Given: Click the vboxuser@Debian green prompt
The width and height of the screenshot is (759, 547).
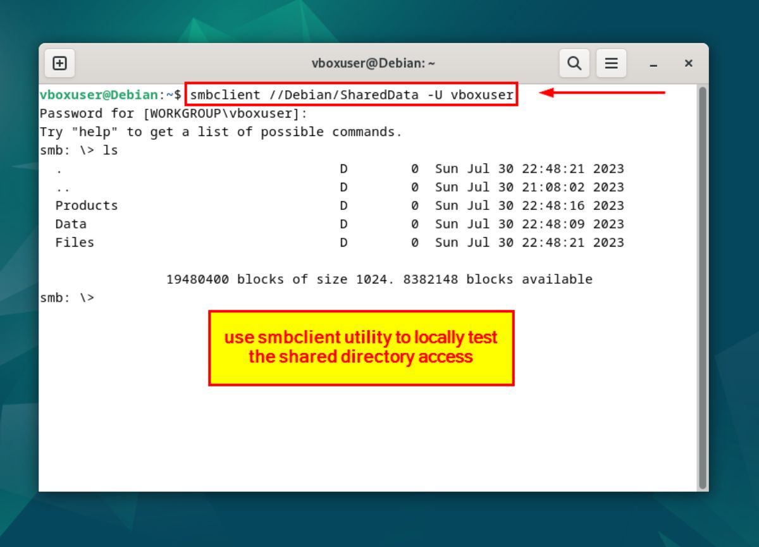Looking at the screenshot, I should coord(99,95).
